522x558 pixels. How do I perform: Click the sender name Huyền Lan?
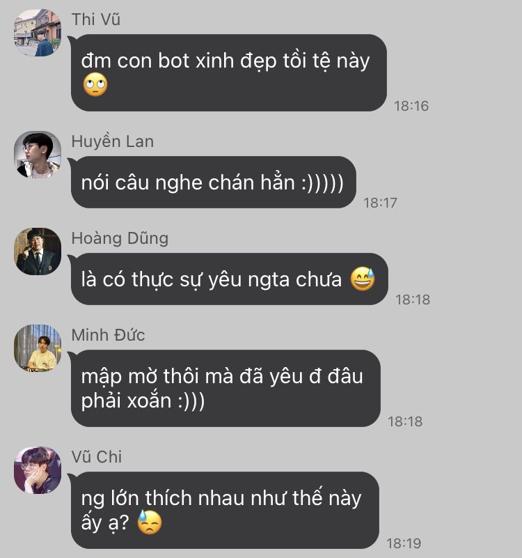pyautogui.click(x=112, y=141)
